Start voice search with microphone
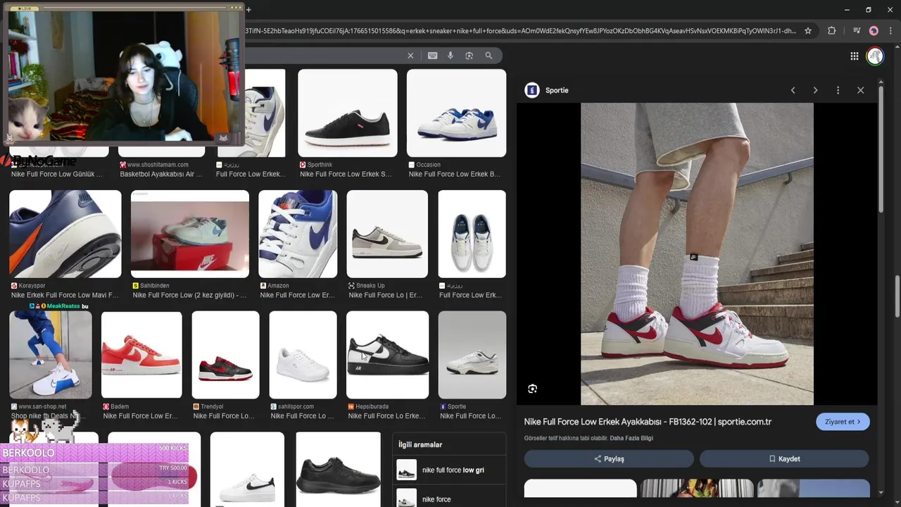 coord(450,56)
